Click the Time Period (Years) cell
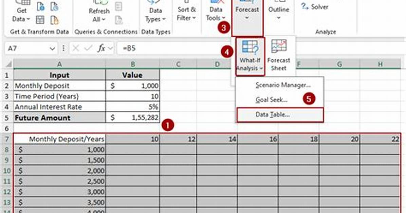The image size is (406, 213). [59, 96]
